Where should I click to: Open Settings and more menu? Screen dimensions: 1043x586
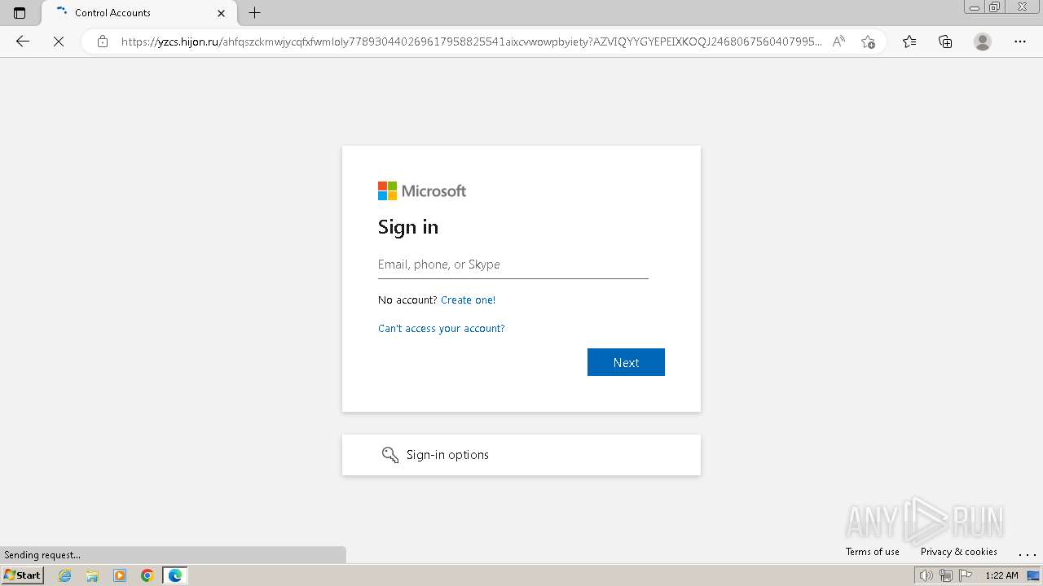coord(1020,42)
